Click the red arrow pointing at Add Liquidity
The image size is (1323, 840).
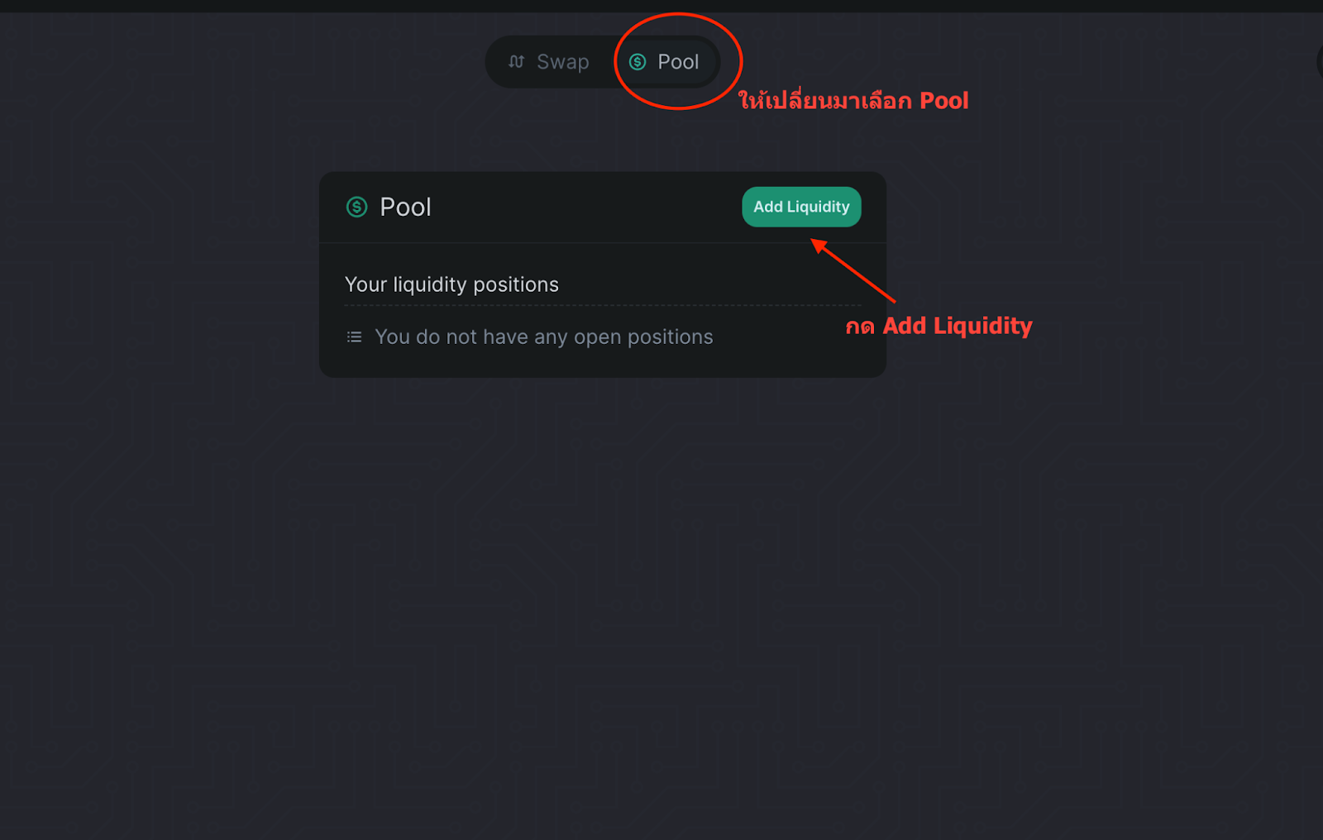point(853,270)
